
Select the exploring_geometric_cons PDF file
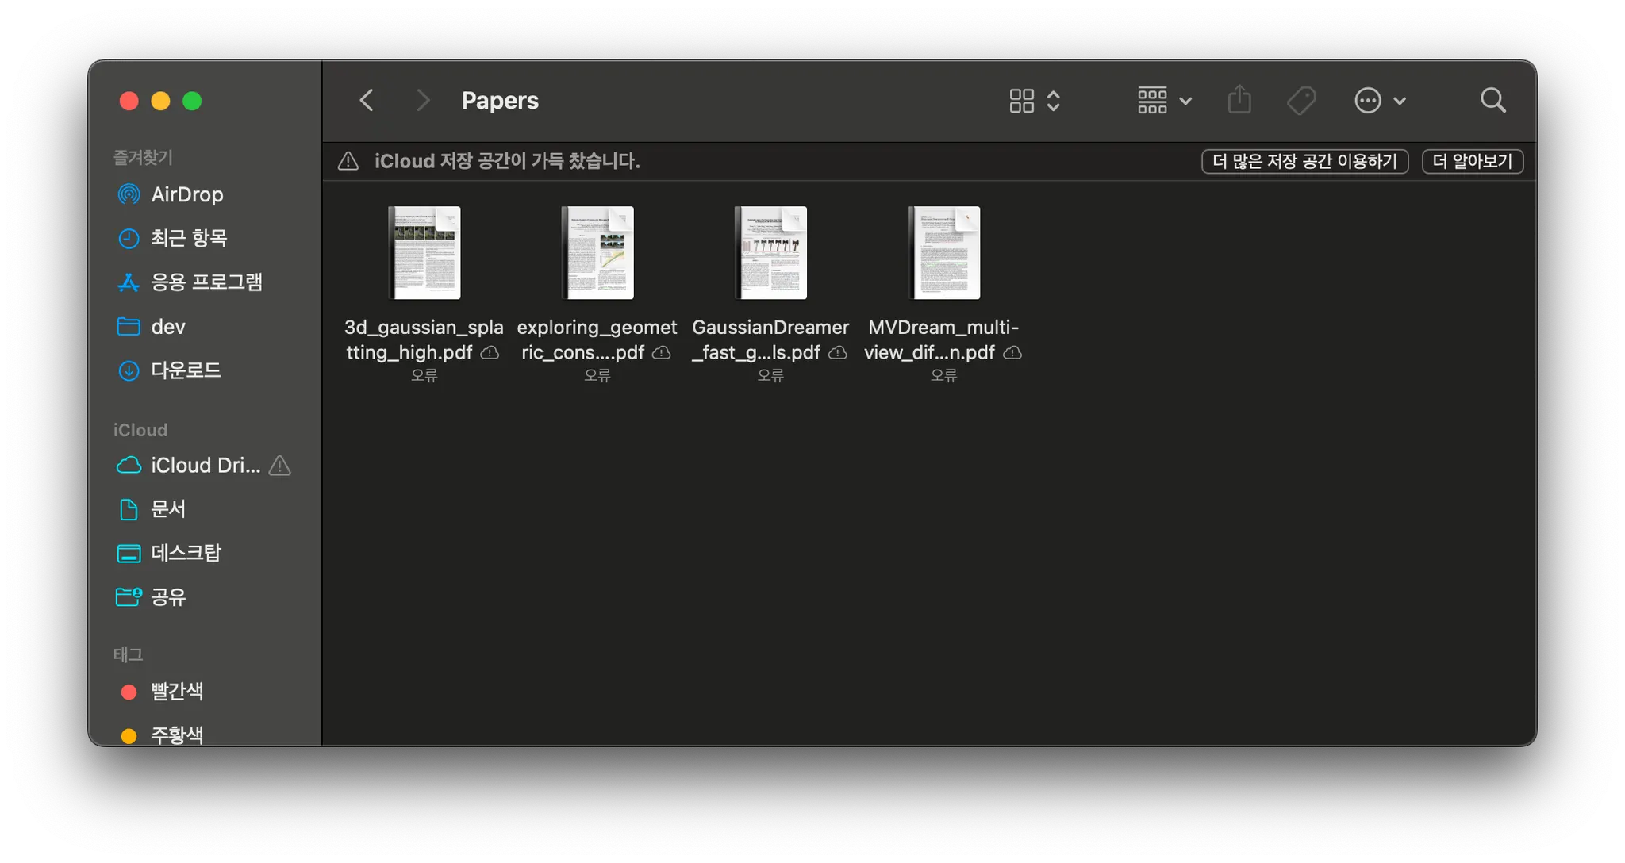(597, 253)
